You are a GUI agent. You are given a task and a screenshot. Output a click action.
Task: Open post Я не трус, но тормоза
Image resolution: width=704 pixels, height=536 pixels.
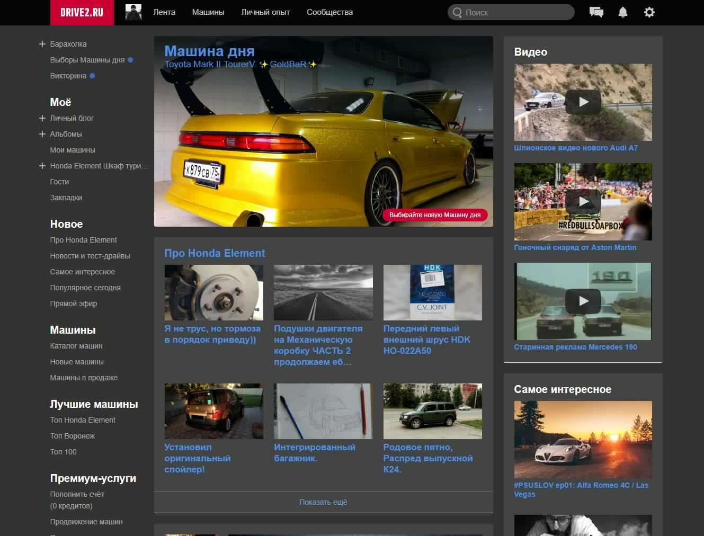(x=212, y=334)
